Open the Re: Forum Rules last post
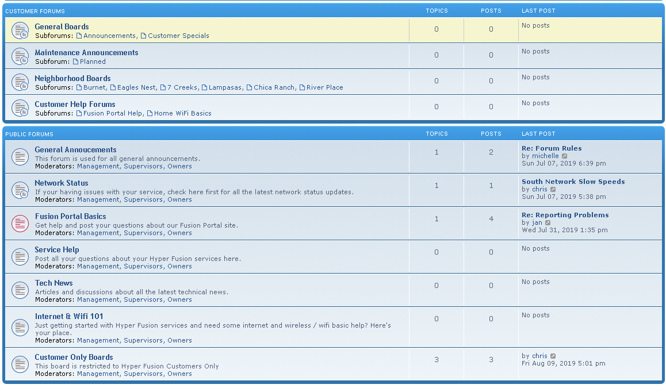The width and height of the screenshot is (666, 392). point(552,149)
